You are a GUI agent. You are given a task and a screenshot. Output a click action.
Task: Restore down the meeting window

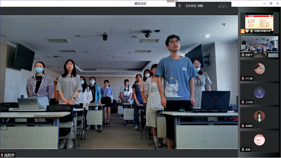pyautogui.click(x=271, y=3)
